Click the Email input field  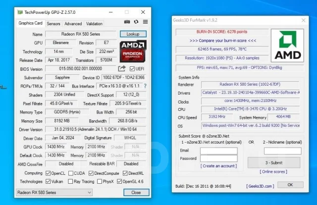click(219, 151)
